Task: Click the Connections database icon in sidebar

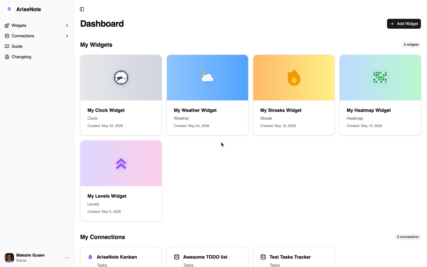Action: [x=7, y=36]
